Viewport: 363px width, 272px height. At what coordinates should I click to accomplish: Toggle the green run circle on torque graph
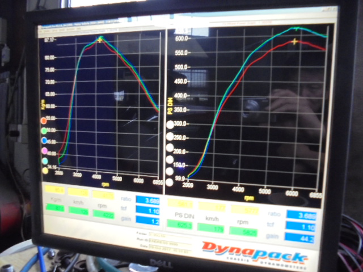[44, 130]
